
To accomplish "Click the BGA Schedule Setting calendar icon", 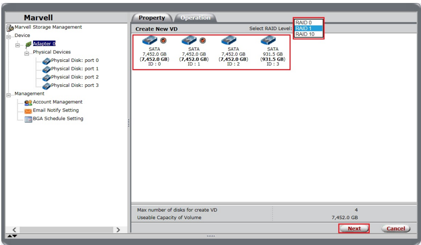I will pos(28,119).
